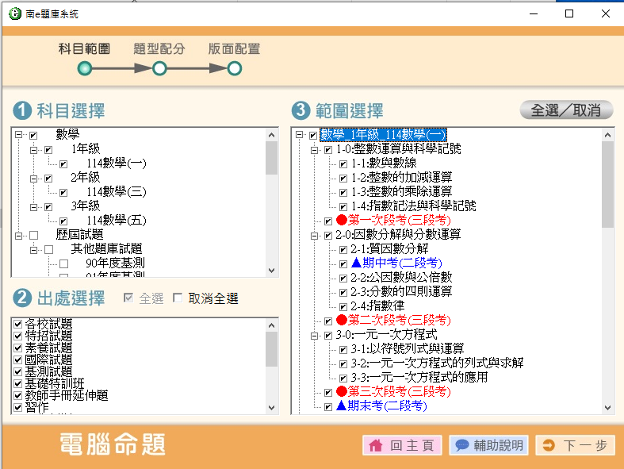This screenshot has height=469, width=624.
Task: Click the 版面配置 step circle indicator
Action: click(x=234, y=69)
